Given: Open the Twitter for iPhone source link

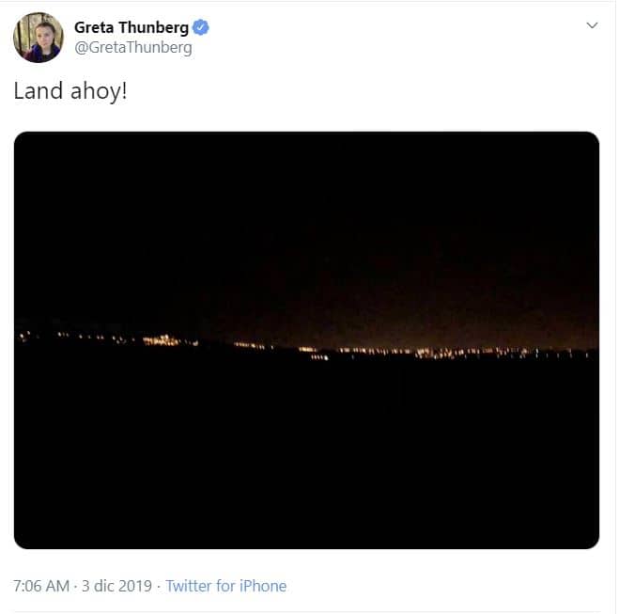Looking at the screenshot, I should [x=225, y=586].
